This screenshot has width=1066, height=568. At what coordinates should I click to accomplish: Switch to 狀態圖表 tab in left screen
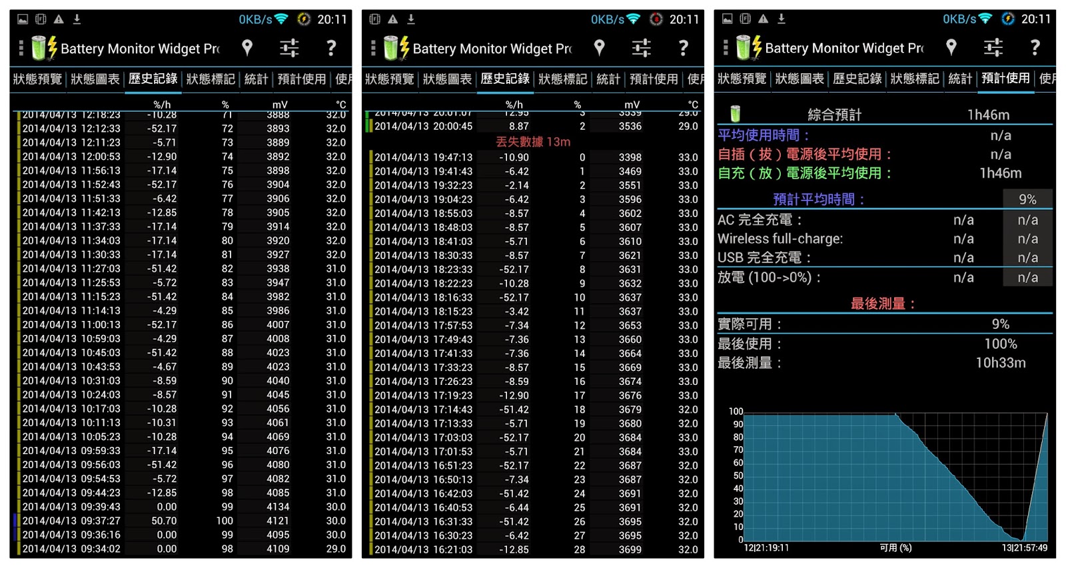(x=95, y=79)
